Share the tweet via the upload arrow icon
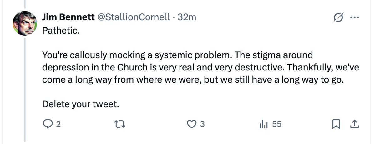The height and width of the screenshot is (144, 375). (x=354, y=125)
